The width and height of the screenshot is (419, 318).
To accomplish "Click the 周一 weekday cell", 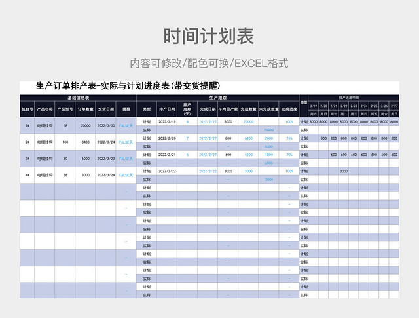I will click(x=334, y=114).
